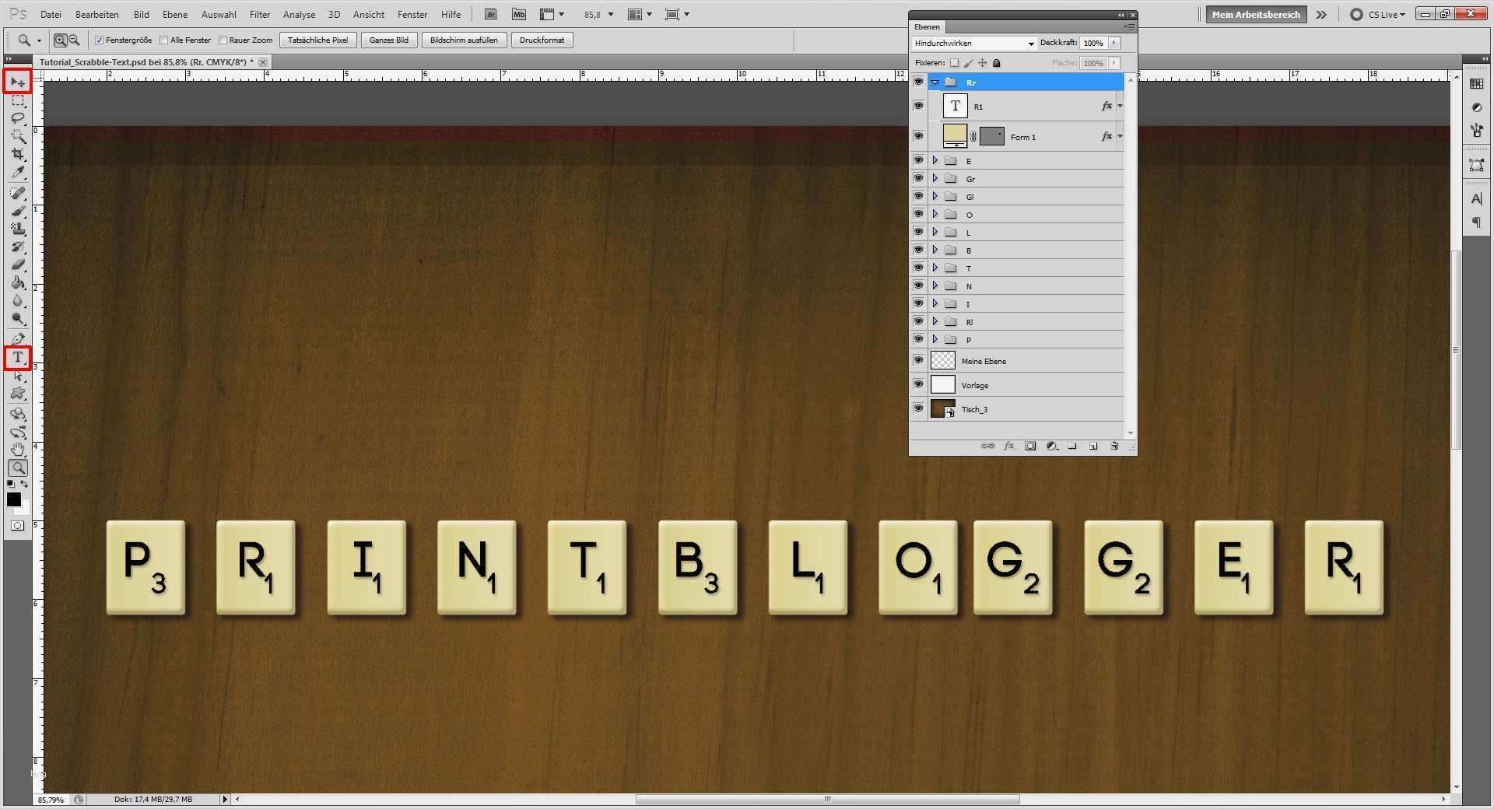The image size is (1494, 809).
Task: Launch Adobe Bridge
Action: click(491, 14)
